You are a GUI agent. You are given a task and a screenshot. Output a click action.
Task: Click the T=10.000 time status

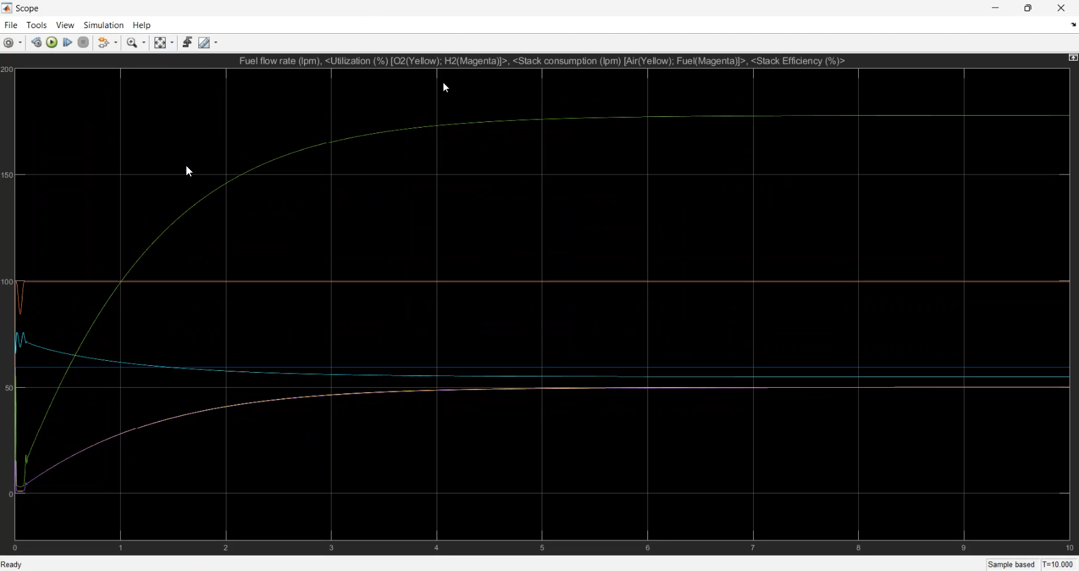click(x=1058, y=564)
